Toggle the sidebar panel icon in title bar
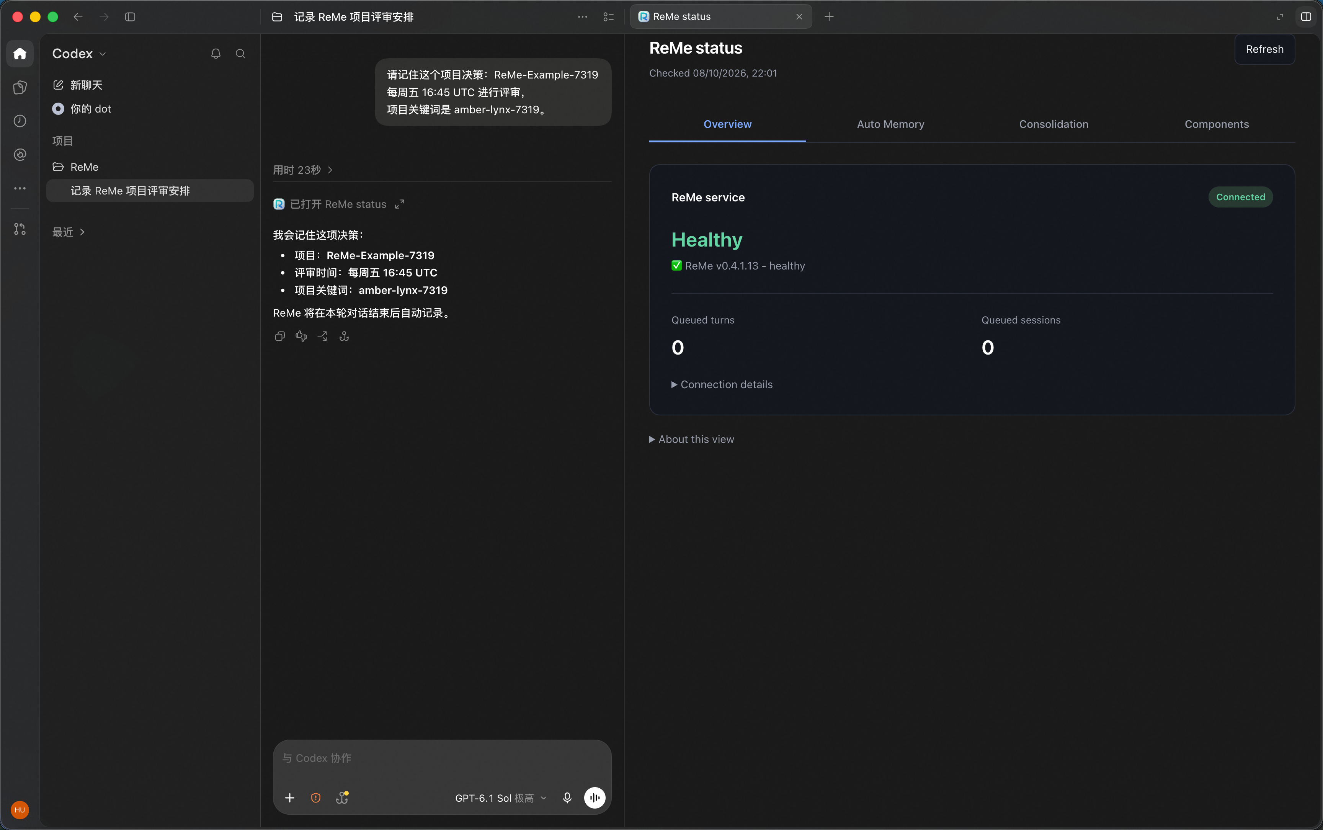The image size is (1323, 830). pos(130,16)
